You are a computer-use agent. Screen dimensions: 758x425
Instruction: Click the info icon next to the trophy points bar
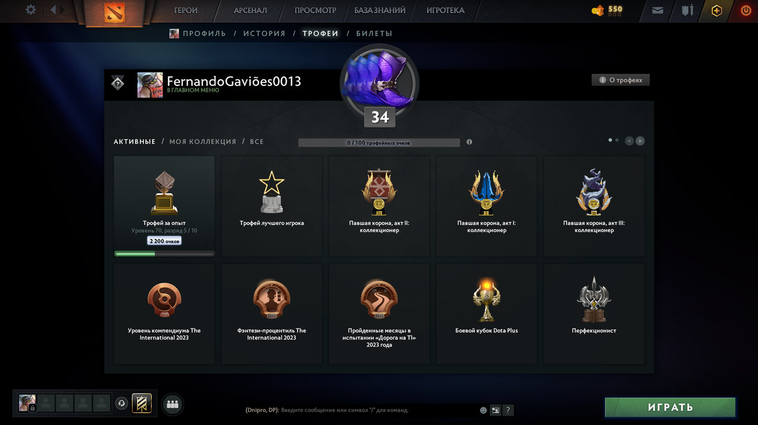(469, 142)
